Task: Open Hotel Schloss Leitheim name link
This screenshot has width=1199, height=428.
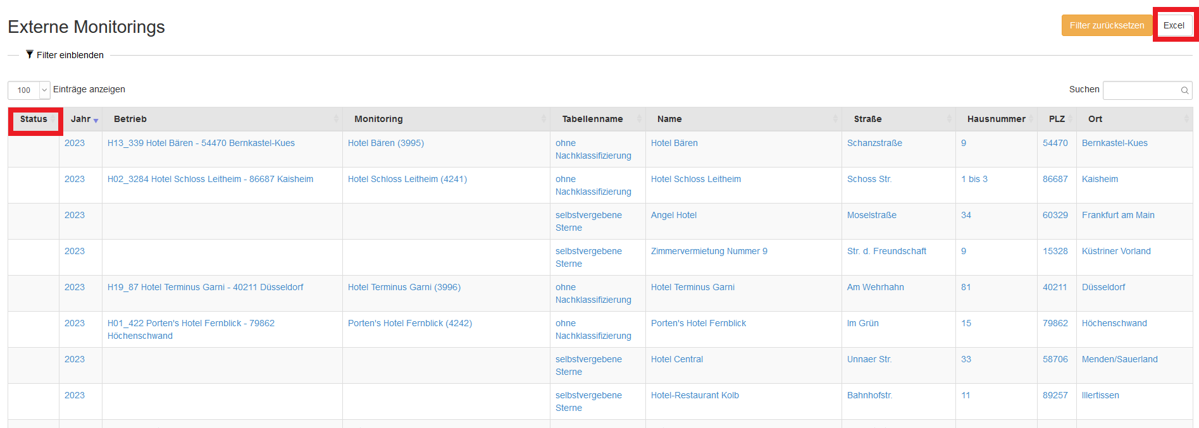Action: point(695,179)
